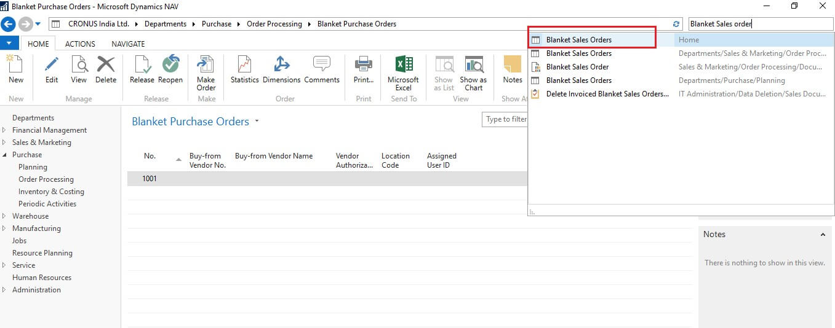Open the Blanket Purchase Orders title dropdown
Viewport: 835px width, 328px height.
[257, 122]
